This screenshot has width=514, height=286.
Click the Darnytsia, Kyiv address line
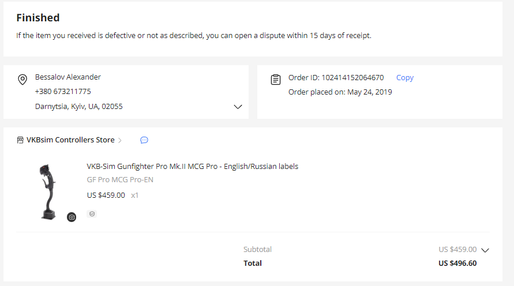click(78, 107)
